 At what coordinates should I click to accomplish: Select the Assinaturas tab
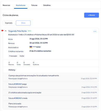point(21,5)
